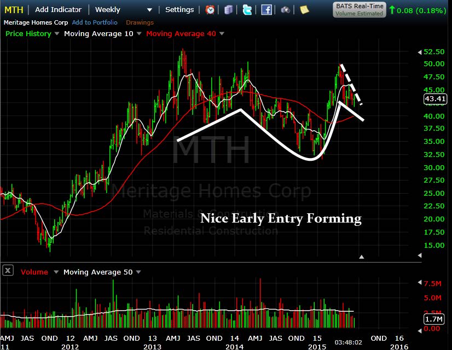
Task: Expand Moving Average 10 dropdown arrow
Action: pyautogui.click(x=139, y=34)
